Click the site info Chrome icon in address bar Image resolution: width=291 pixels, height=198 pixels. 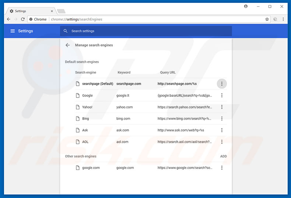click(31, 19)
